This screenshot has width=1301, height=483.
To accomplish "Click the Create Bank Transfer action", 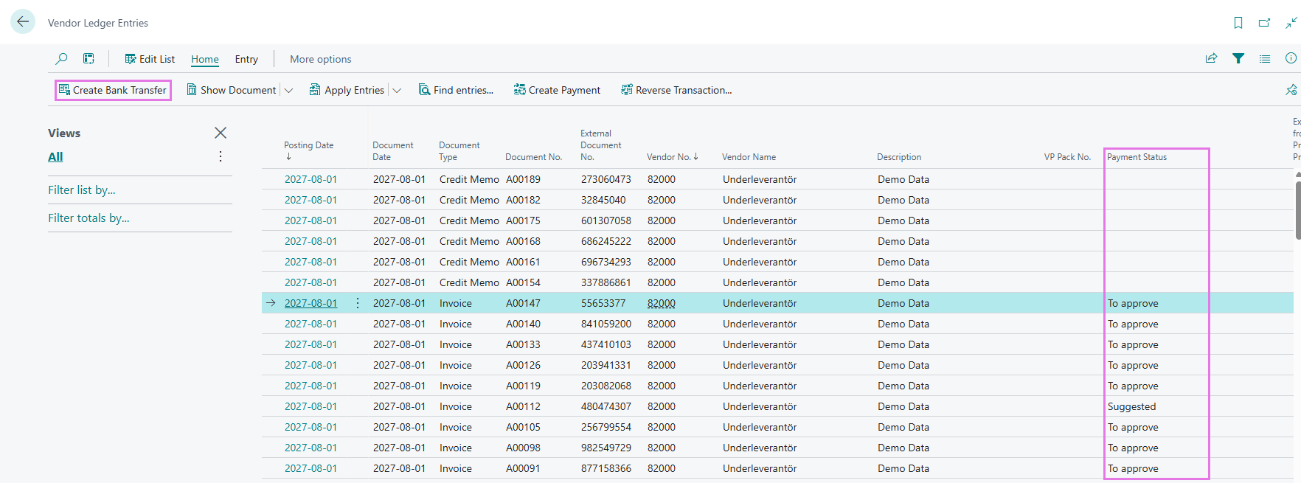I will (x=113, y=90).
